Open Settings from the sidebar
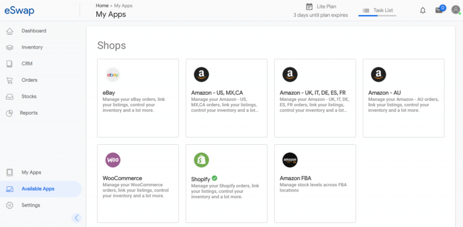 [31, 205]
